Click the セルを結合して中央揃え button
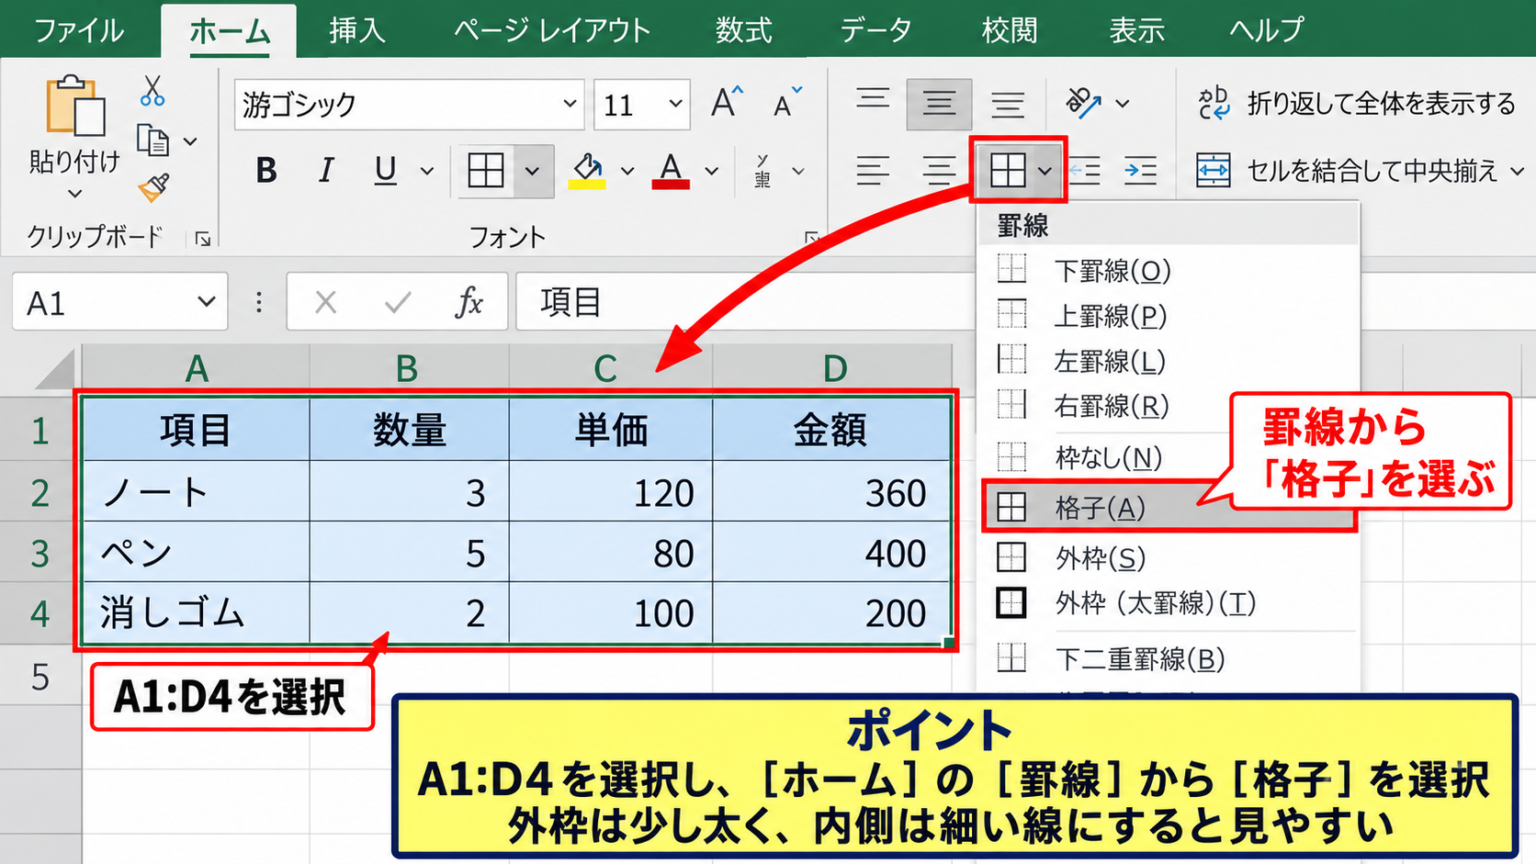The height and width of the screenshot is (864, 1536). point(1347,171)
